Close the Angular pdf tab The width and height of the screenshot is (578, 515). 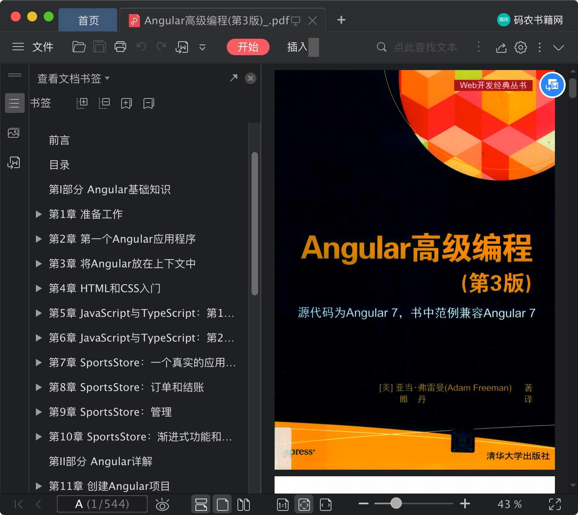(312, 21)
